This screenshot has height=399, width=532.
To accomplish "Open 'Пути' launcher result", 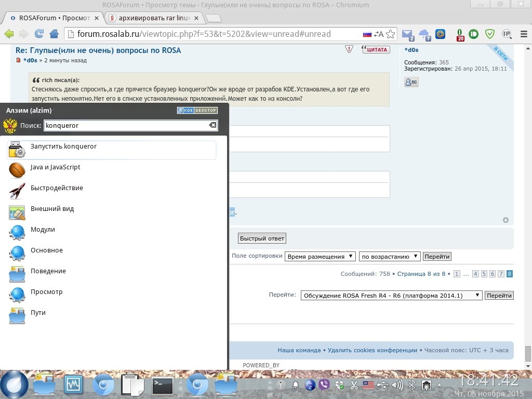I will click(112, 316).
